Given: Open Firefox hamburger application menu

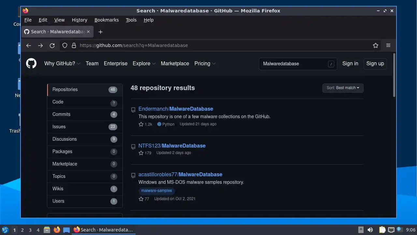Looking at the screenshot, I should click(x=388, y=45).
